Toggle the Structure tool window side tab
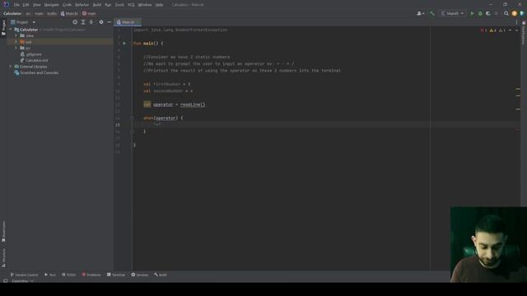Image resolution: width=527 pixels, height=296 pixels. point(3,257)
